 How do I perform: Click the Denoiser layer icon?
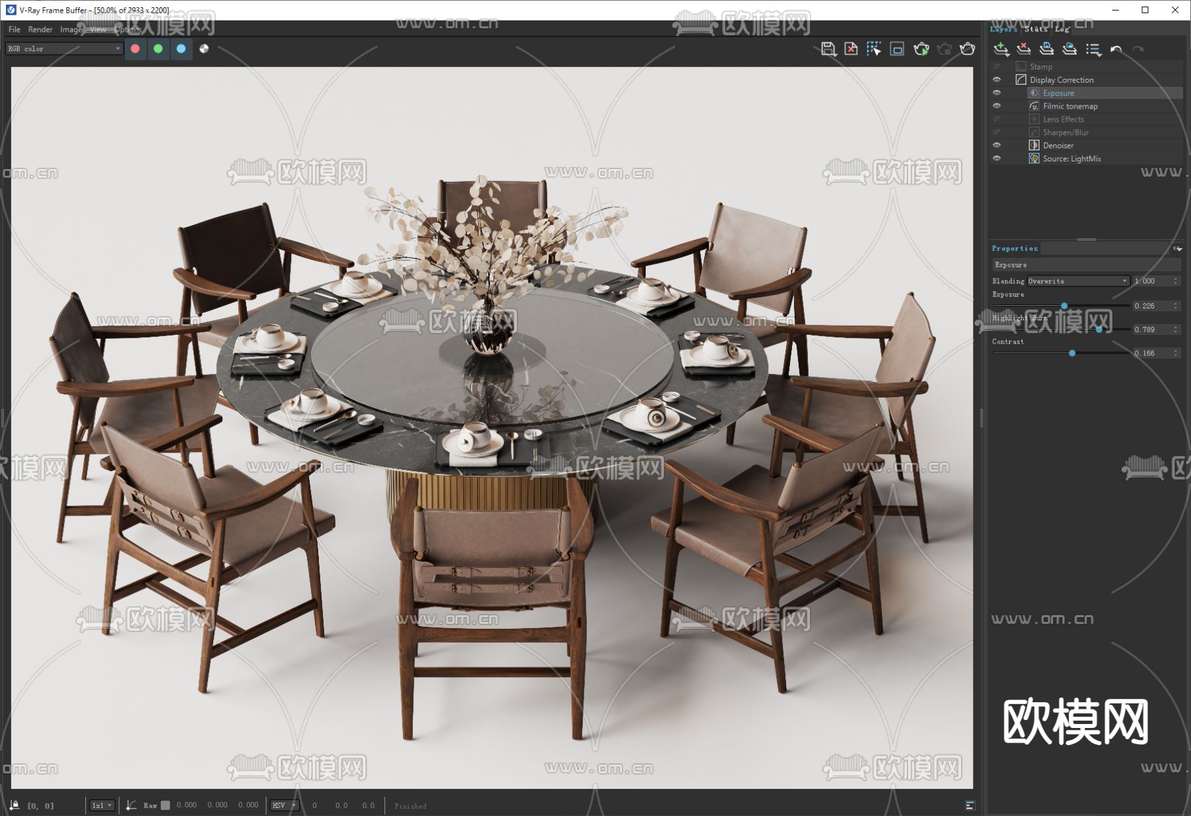pyautogui.click(x=1034, y=145)
